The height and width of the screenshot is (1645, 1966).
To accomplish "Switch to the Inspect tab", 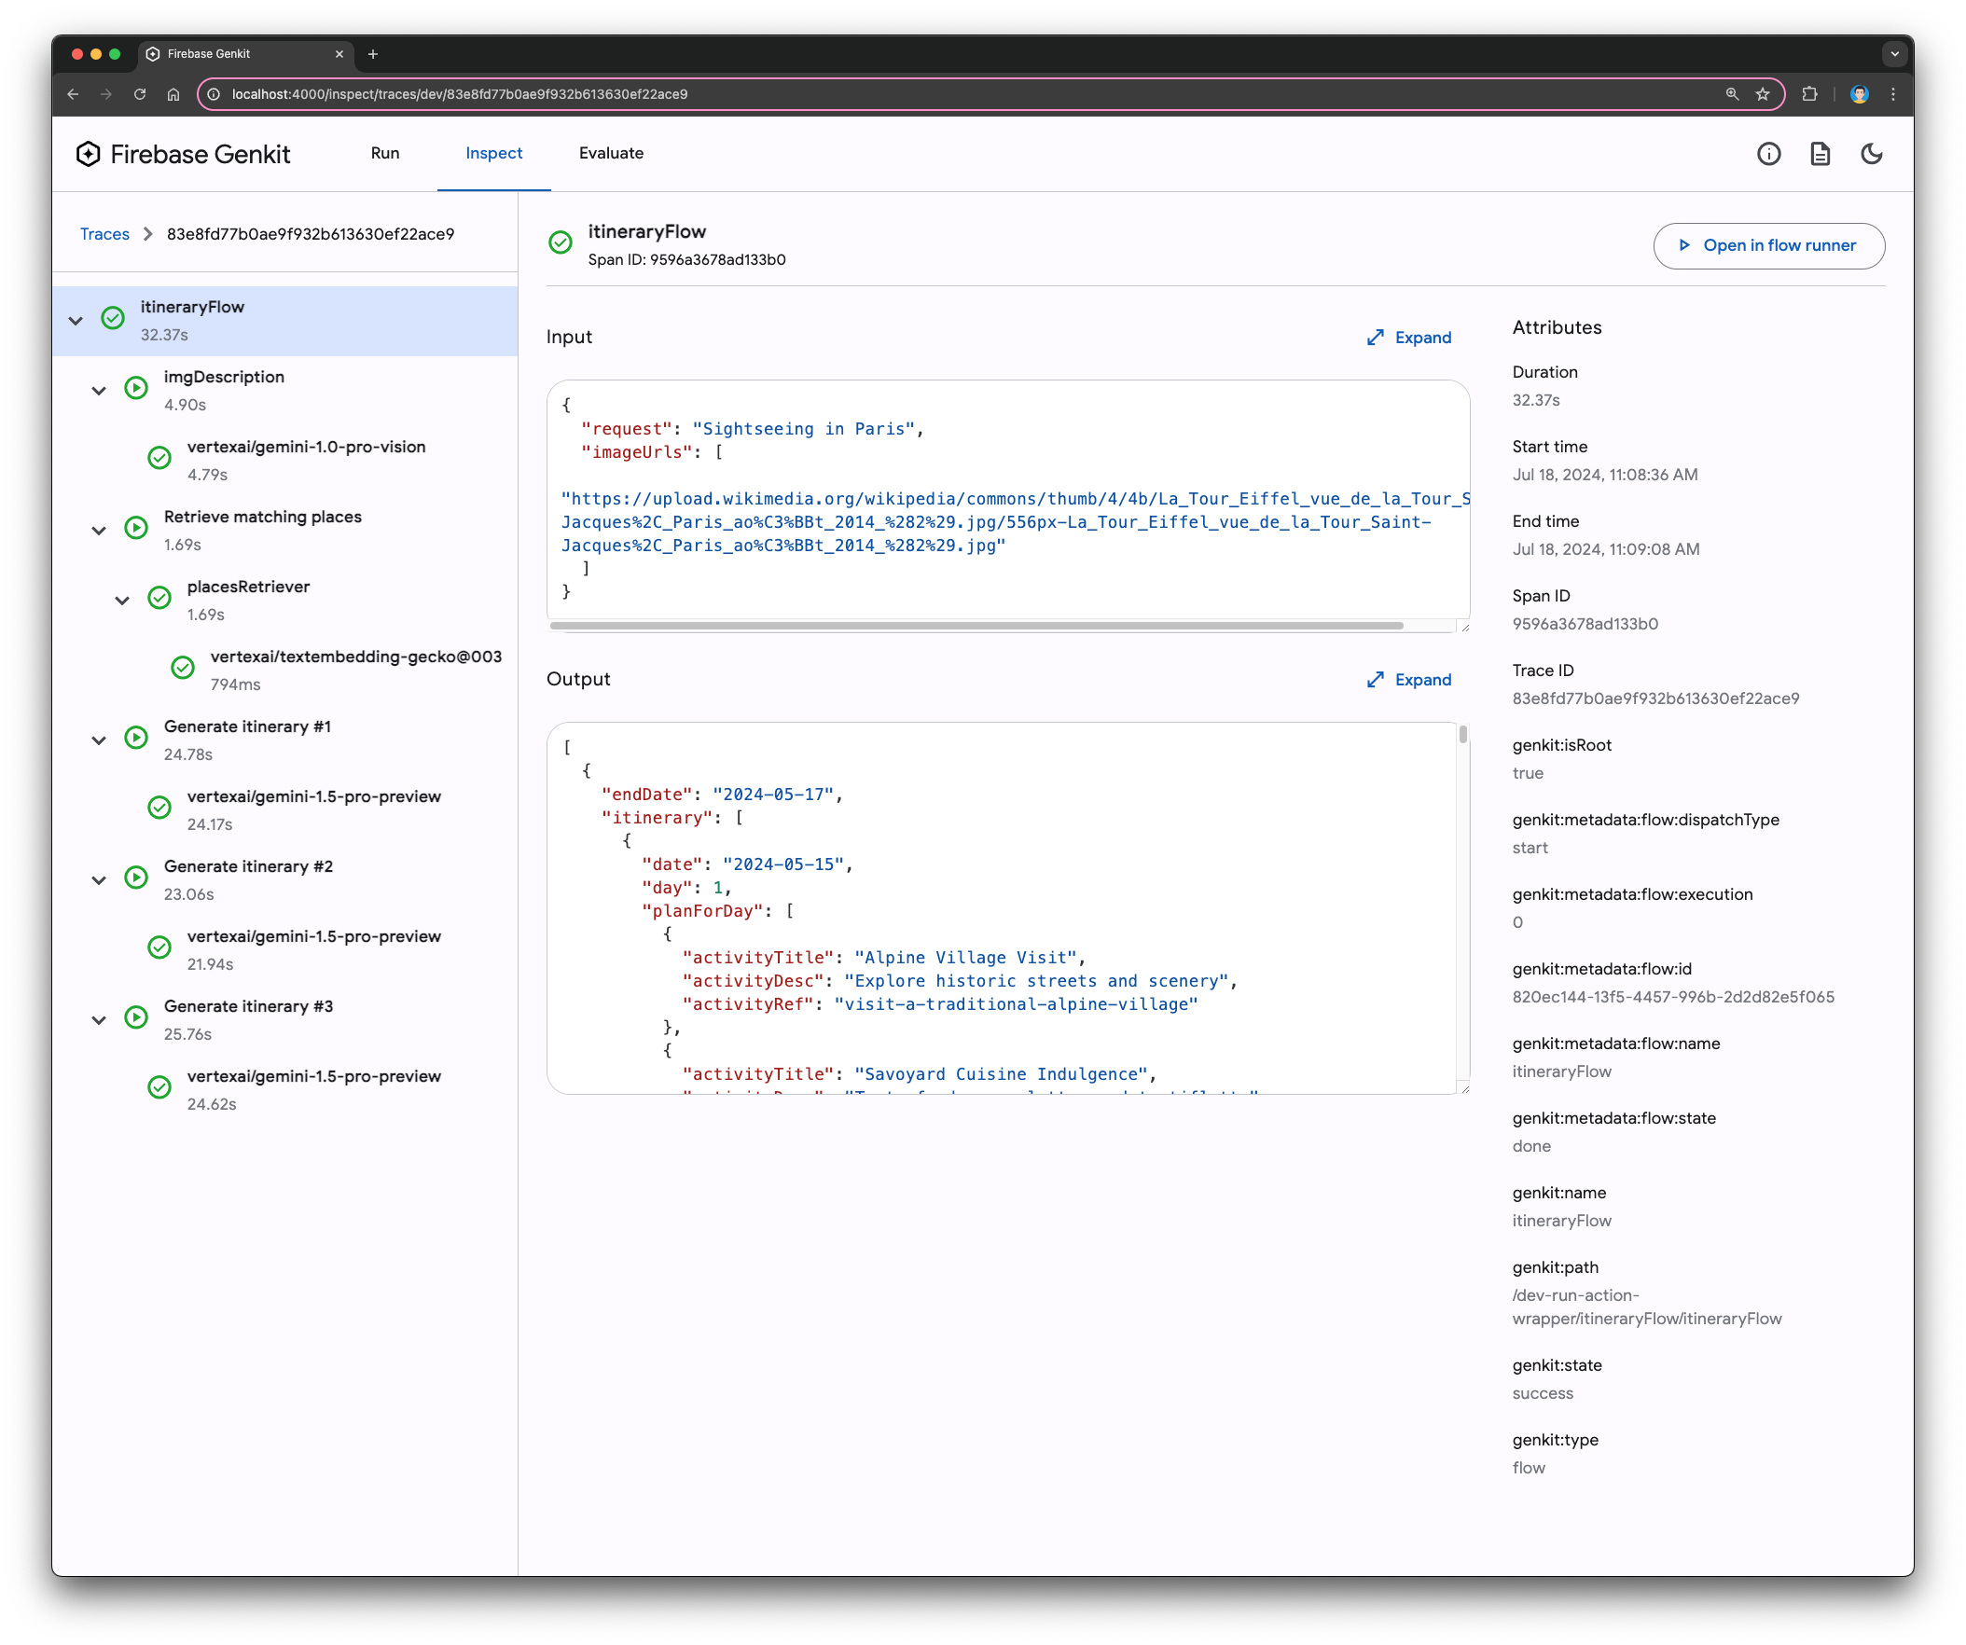I will 493,153.
